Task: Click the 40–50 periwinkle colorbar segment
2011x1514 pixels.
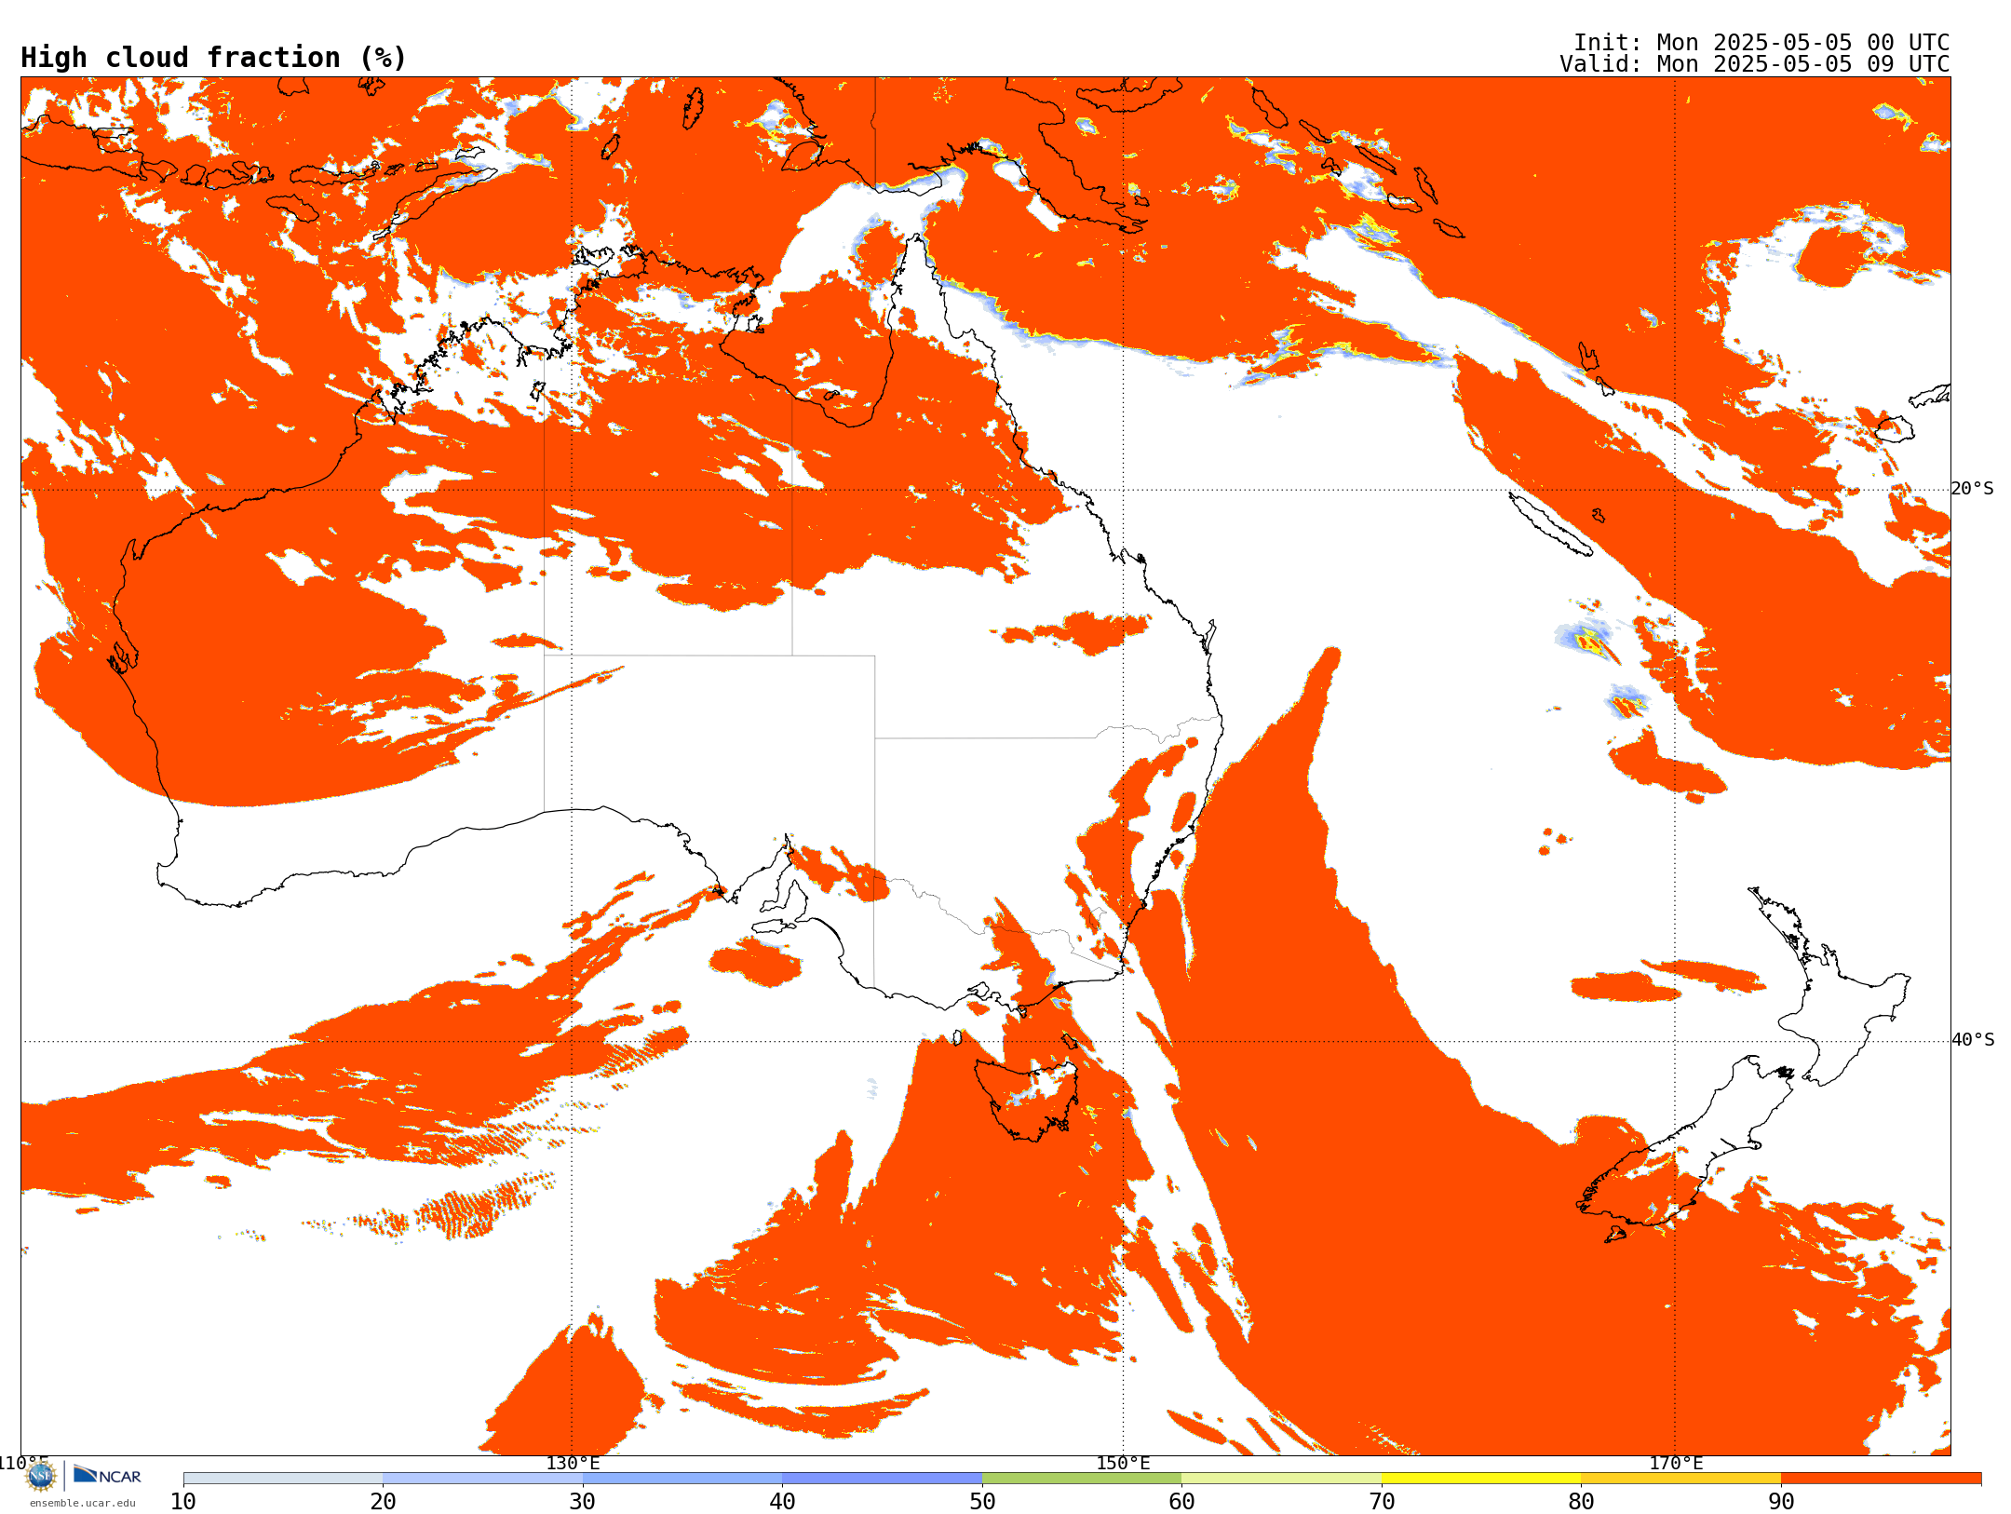Action: click(x=883, y=1479)
